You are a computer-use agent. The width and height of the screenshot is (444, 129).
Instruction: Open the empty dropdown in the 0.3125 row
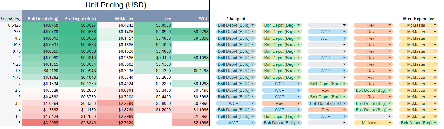pos(327,25)
